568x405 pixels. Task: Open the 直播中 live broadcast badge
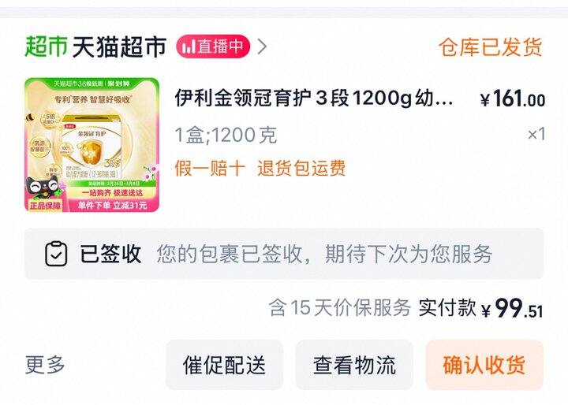pos(213,46)
